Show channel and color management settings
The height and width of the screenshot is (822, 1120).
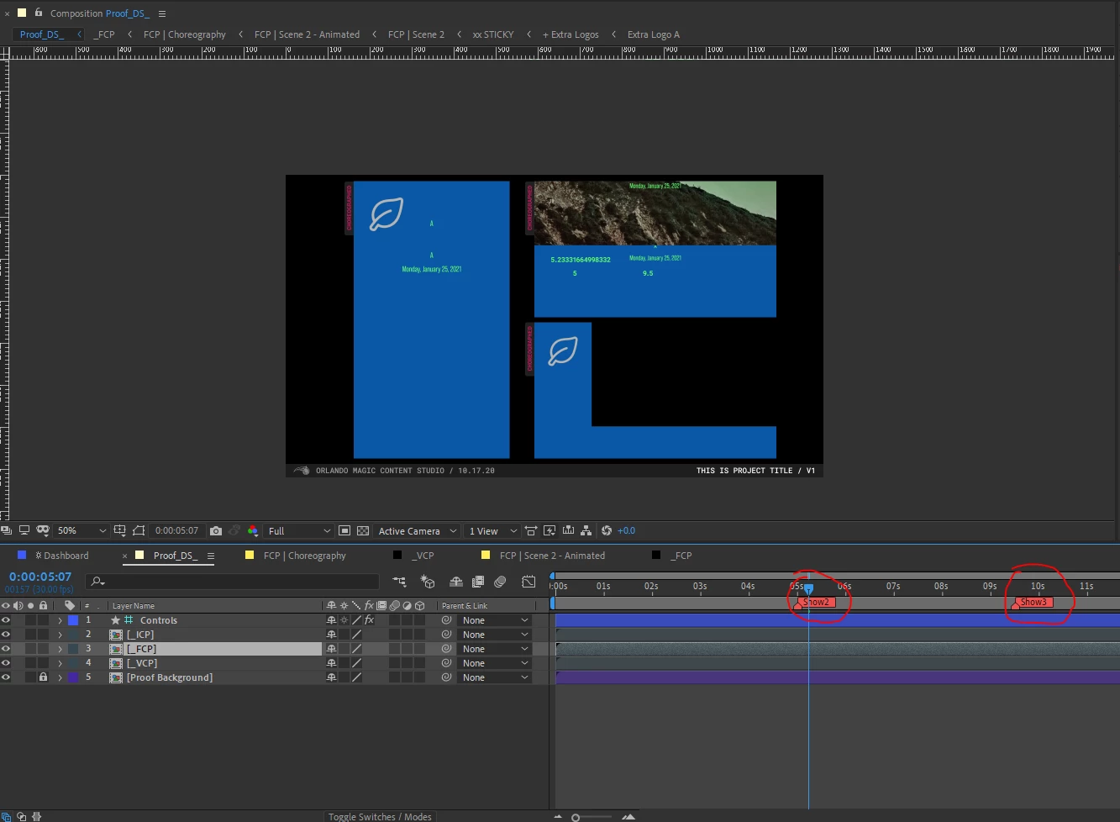point(252,531)
